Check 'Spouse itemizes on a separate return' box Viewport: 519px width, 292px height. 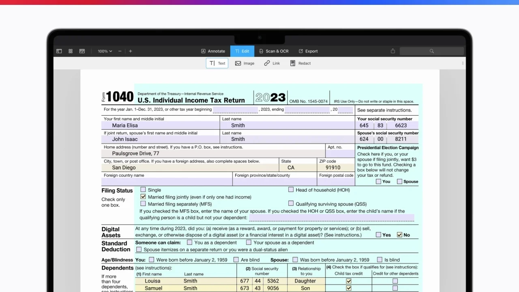[x=139, y=249]
